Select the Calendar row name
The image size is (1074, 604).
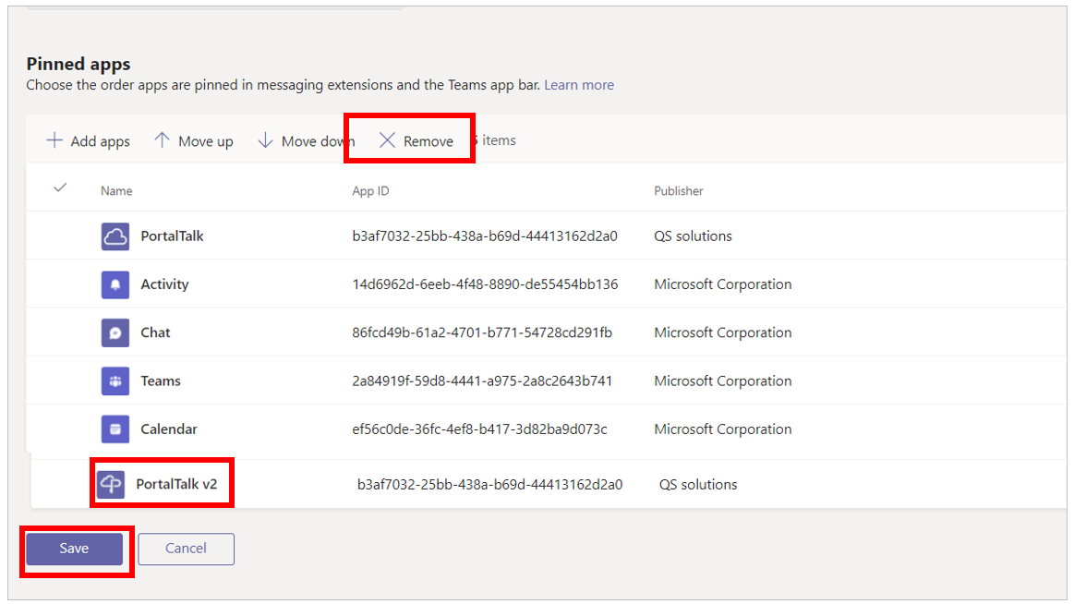click(168, 429)
